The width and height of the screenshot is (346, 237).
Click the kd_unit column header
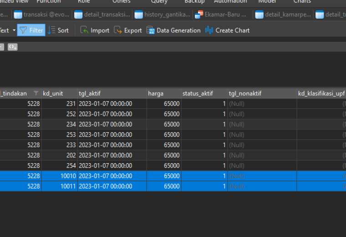[x=59, y=93]
